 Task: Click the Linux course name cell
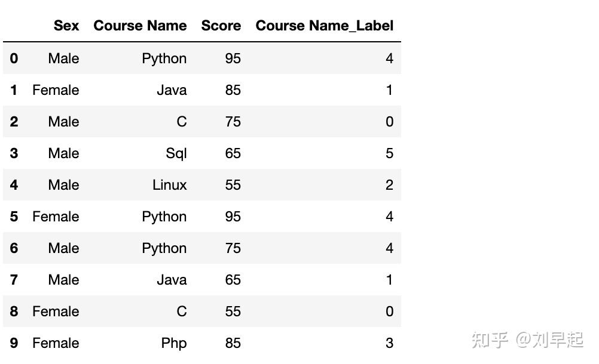pos(169,185)
